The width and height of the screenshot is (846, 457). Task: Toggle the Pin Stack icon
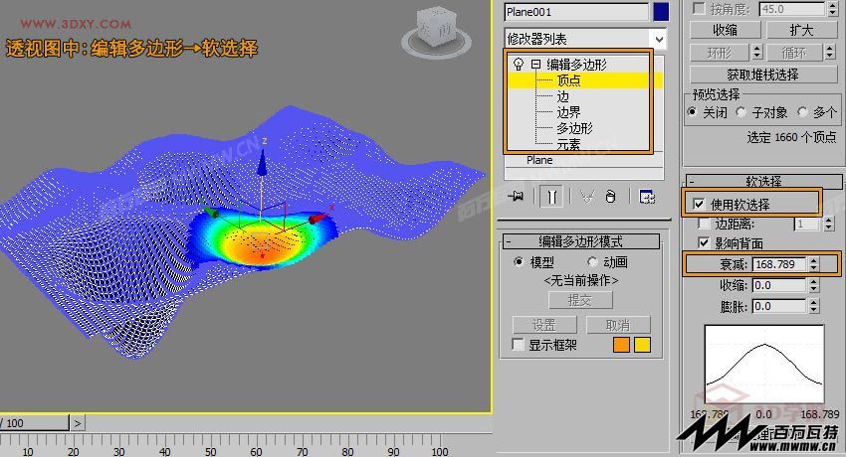click(x=516, y=197)
